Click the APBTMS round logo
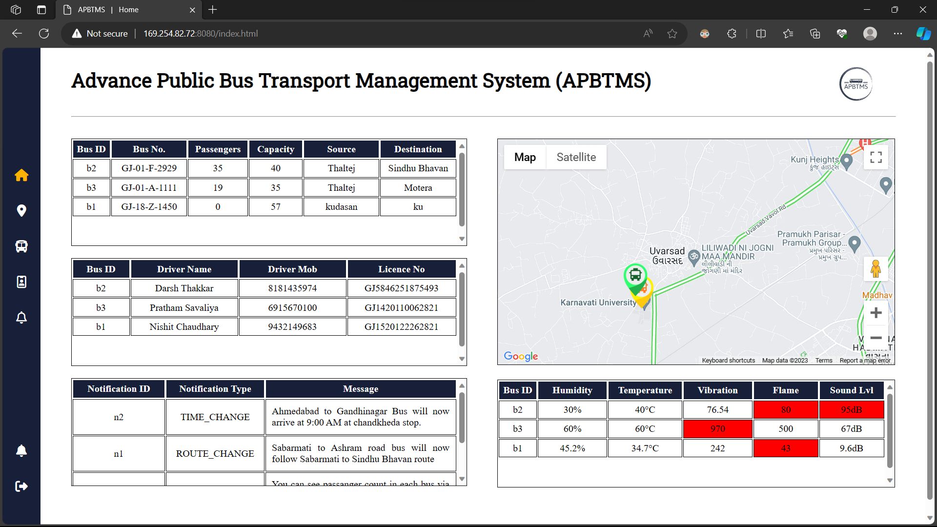 856,84
